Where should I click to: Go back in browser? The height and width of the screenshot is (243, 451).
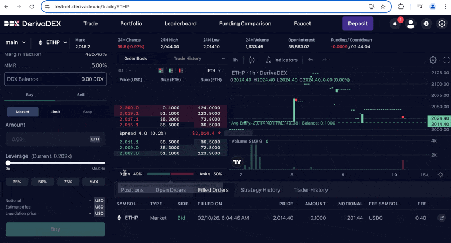click(6, 6)
